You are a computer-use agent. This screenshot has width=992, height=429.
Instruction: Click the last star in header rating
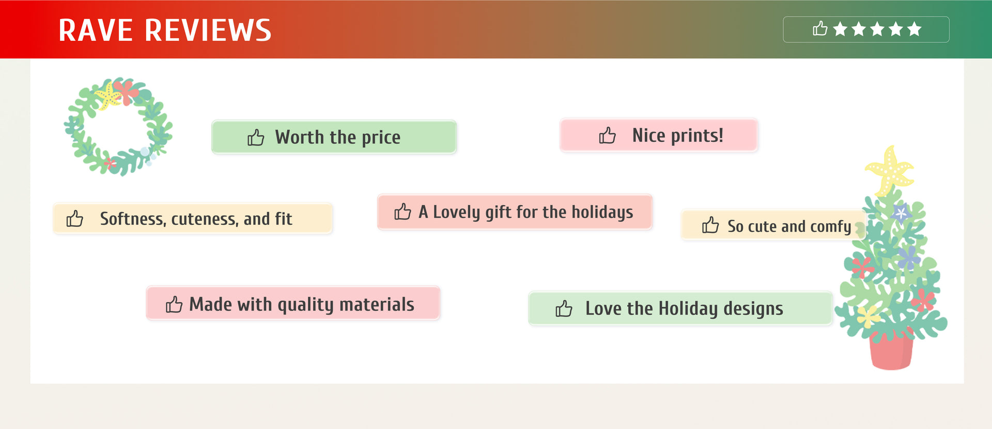pyautogui.click(x=915, y=29)
